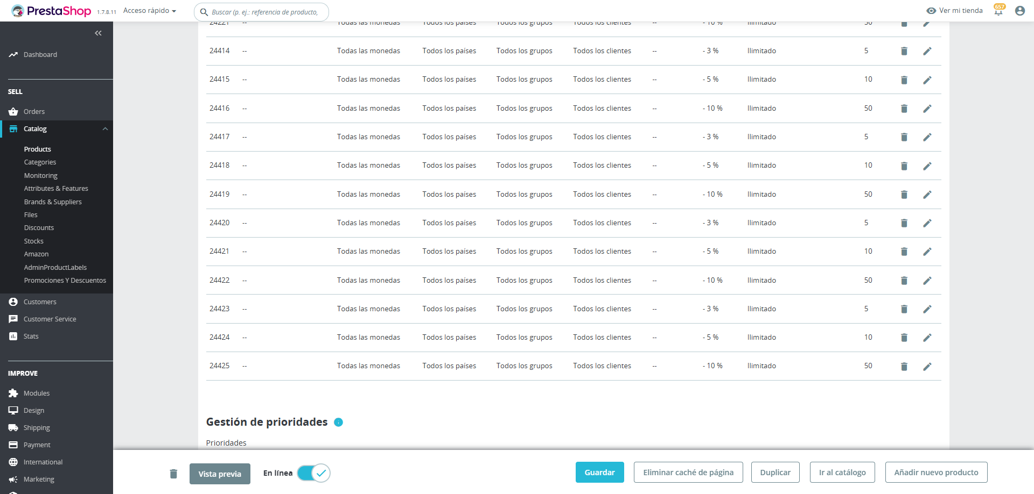Open the Modules menu
Screen dimensions: 1034x494
tap(37, 393)
